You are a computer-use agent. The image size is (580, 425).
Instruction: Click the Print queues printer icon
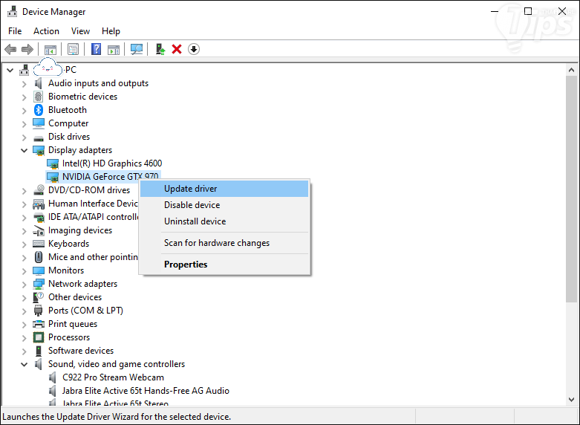pos(39,324)
